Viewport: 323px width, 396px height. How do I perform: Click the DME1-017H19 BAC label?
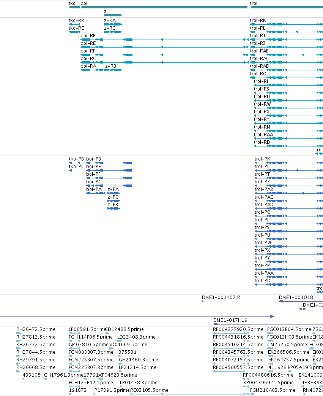point(230,320)
